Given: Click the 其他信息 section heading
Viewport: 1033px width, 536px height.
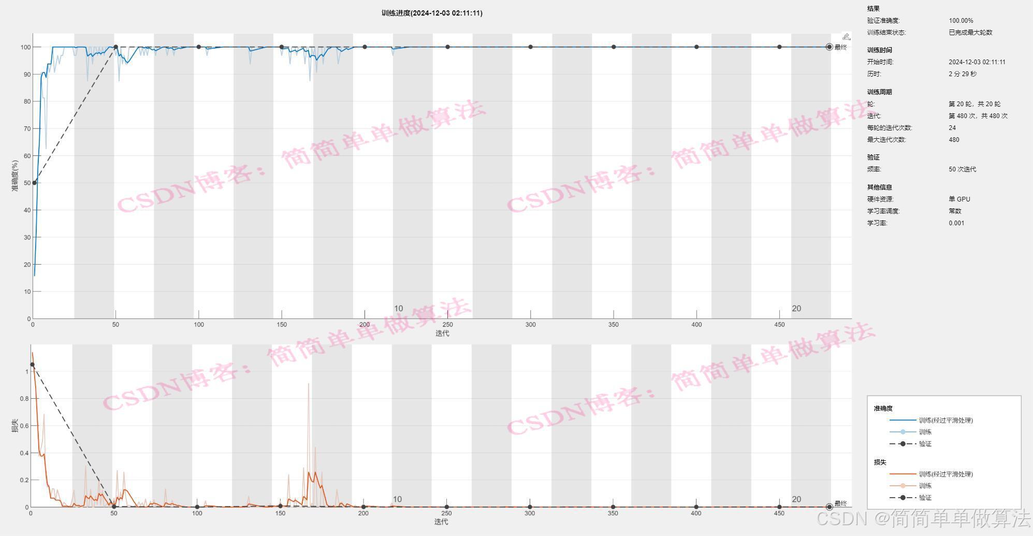Looking at the screenshot, I should [x=880, y=187].
